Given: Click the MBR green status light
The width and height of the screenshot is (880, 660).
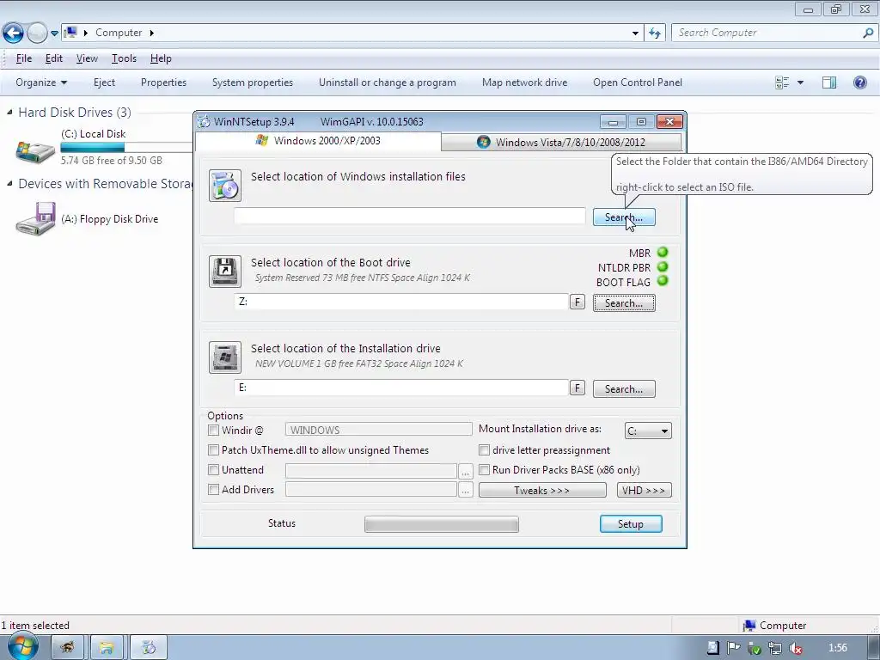Looking at the screenshot, I should (x=663, y=252).
